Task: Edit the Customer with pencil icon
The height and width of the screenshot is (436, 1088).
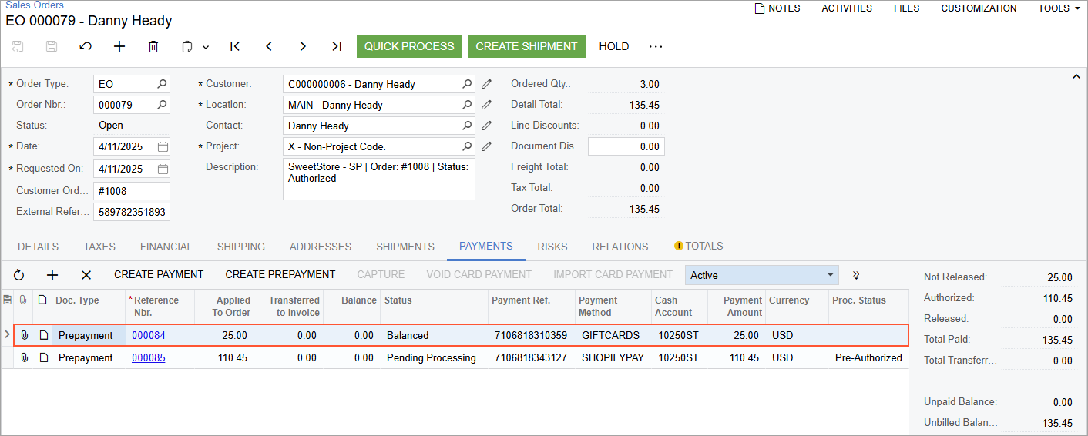Action: coord(487,84)
